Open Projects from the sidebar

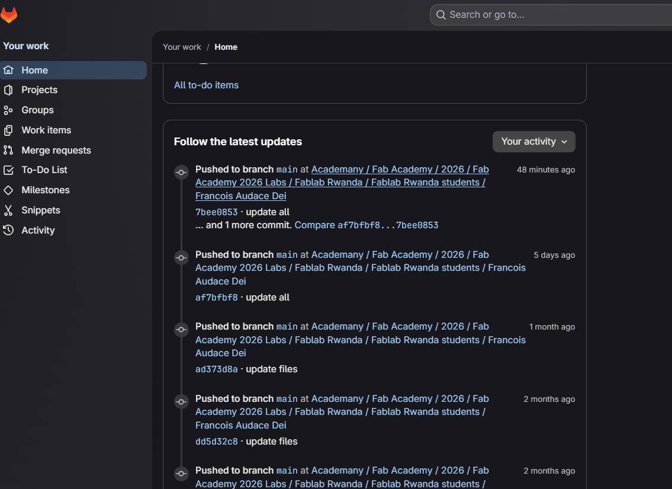click(73, 90)
